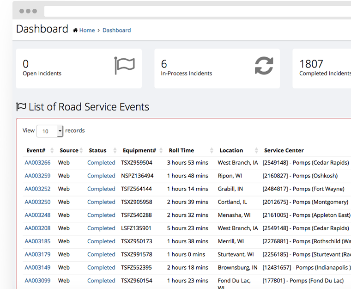Click Completed status for AA003149
Image resolution: width=351 pixels, height=289 pixels.
(x=101, y=267)
